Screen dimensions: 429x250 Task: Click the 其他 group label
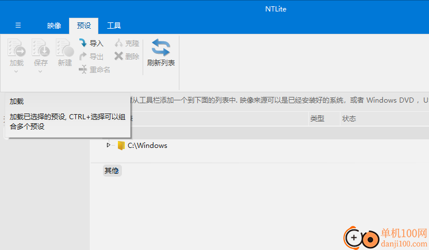click(112, 170)
